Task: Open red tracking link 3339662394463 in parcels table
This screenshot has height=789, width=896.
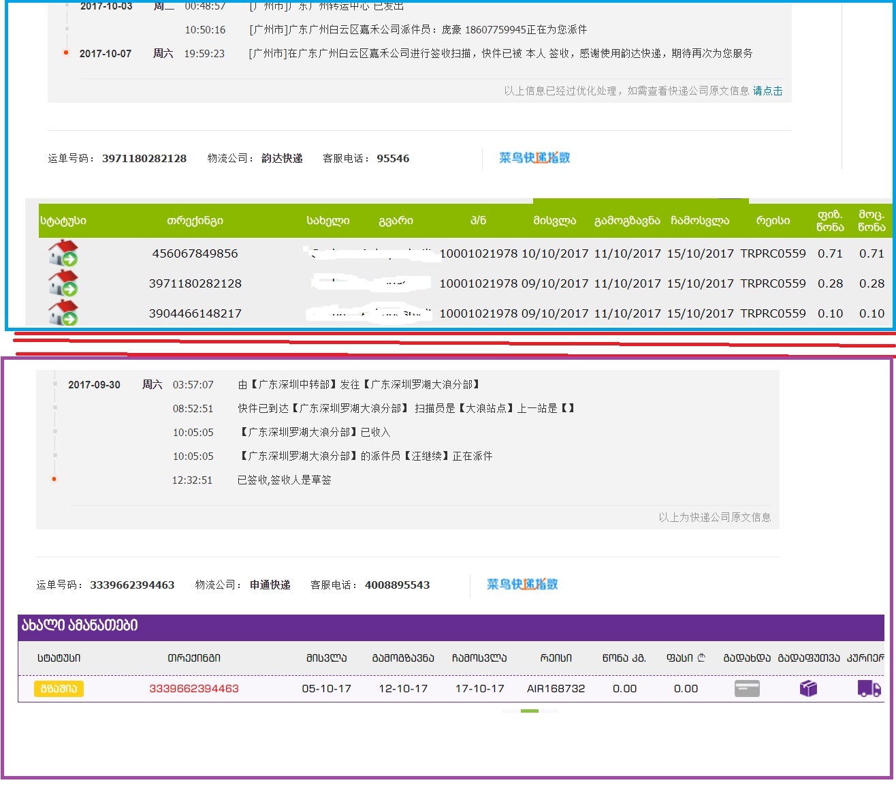Action: (194, 689)
